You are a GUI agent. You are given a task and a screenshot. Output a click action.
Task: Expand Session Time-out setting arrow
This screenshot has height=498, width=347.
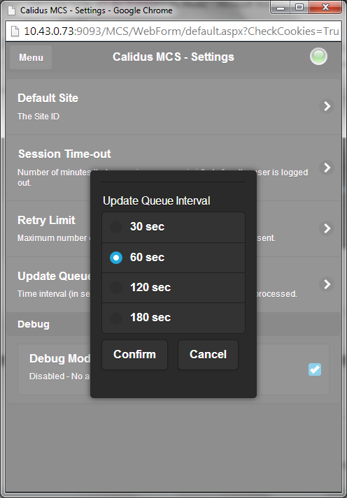[x=327, y=168]
